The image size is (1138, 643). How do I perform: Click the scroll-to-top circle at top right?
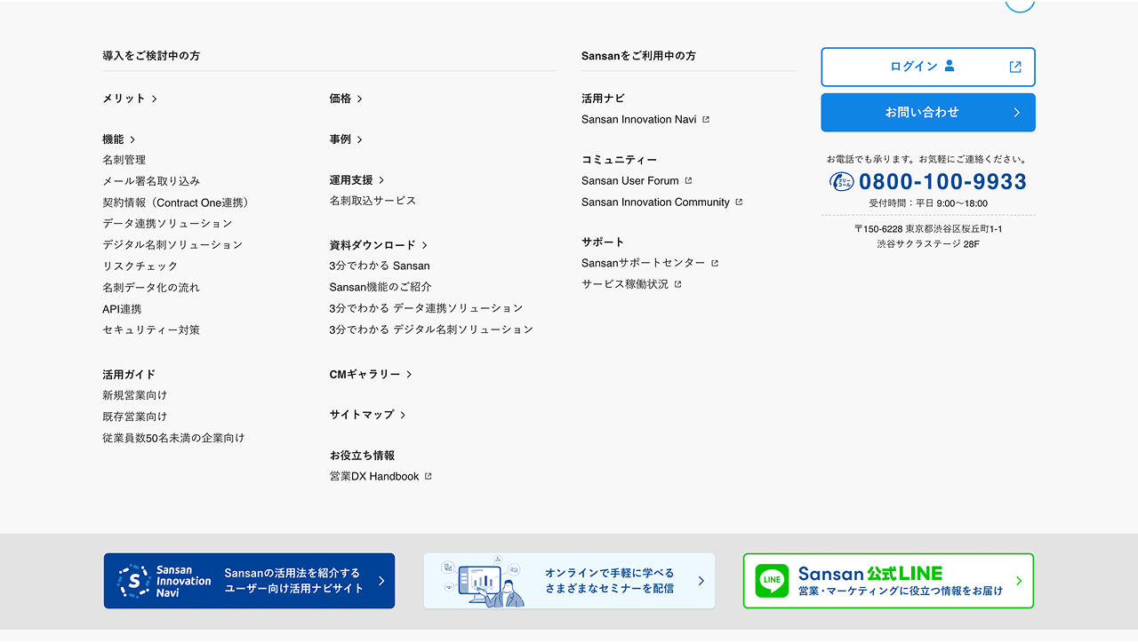pyautogui.click(x=1020, y=4)
